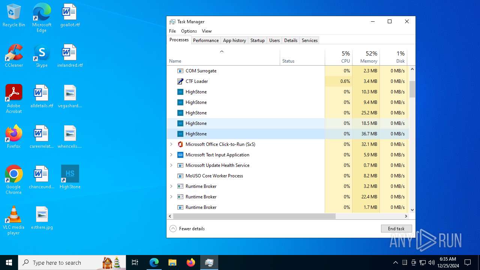Collapse to Fewer details view
480x270 pixels.
tap(187, 229)
